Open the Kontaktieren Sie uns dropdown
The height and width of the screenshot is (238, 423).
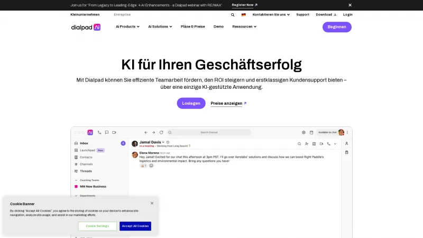tap(271, 15)
